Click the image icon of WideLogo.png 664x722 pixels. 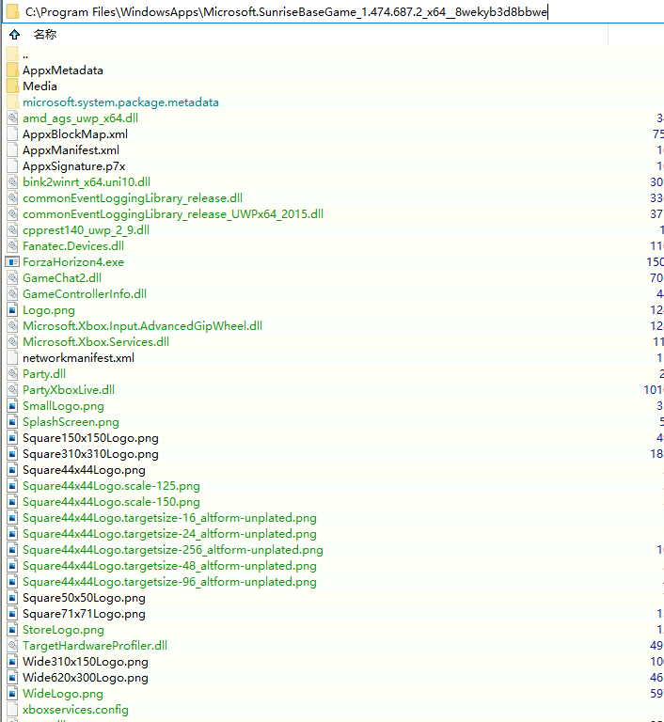13,694
